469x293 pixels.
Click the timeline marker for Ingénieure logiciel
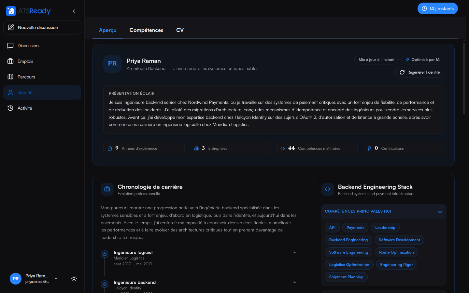click(105, 254)
